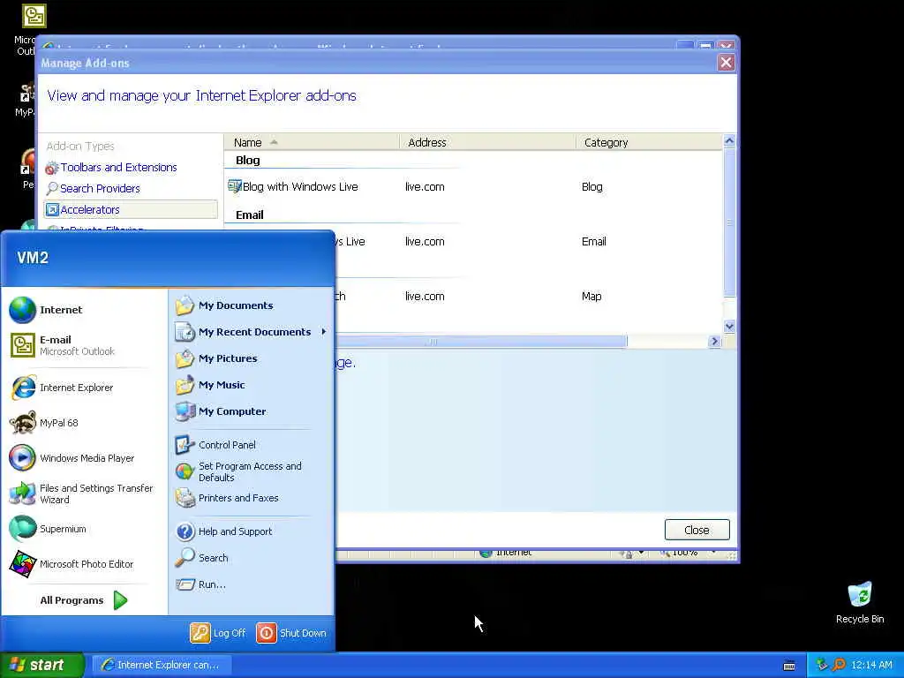Switch to Internet Explorer taskbar window

click(162, 666)
